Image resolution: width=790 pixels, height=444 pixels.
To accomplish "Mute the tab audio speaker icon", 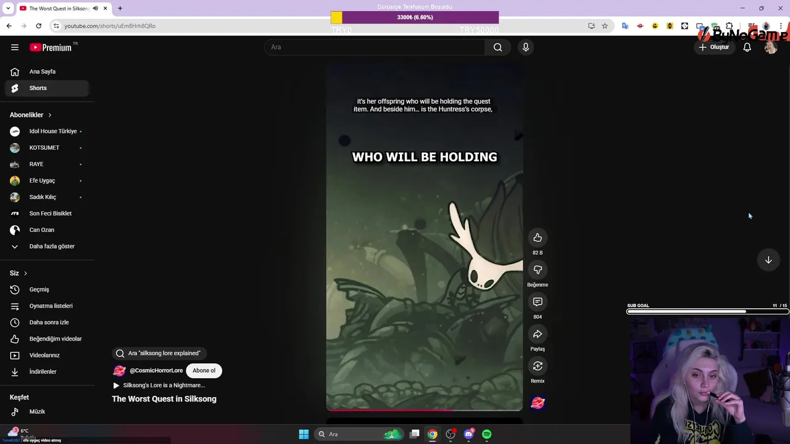I will click(95, 8).
